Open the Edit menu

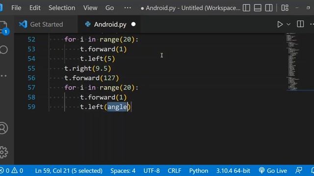35,8
